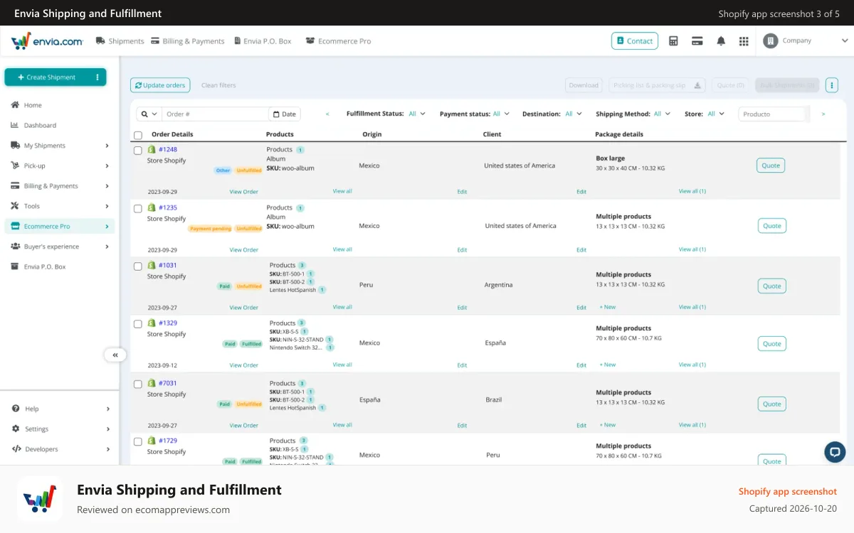Go to next filters with right arrow

823,114
